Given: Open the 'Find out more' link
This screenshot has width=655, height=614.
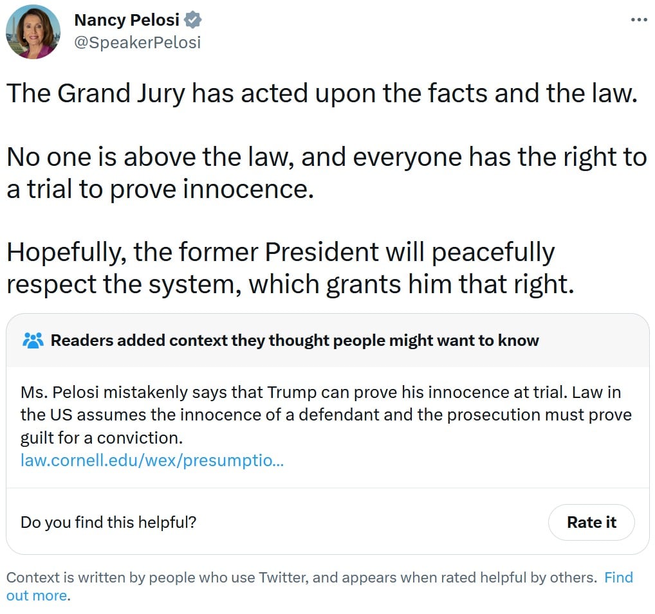Looking at the screenshot, I should (x=320, y=586).
